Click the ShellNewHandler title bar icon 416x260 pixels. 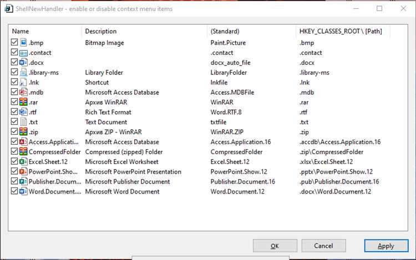[9, 9]
